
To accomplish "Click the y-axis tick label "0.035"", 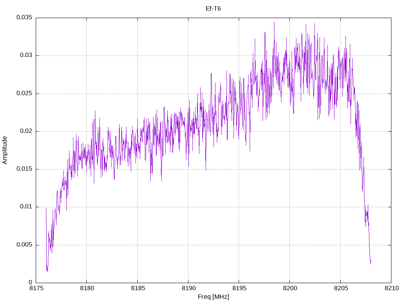I will tap(24, 17).
